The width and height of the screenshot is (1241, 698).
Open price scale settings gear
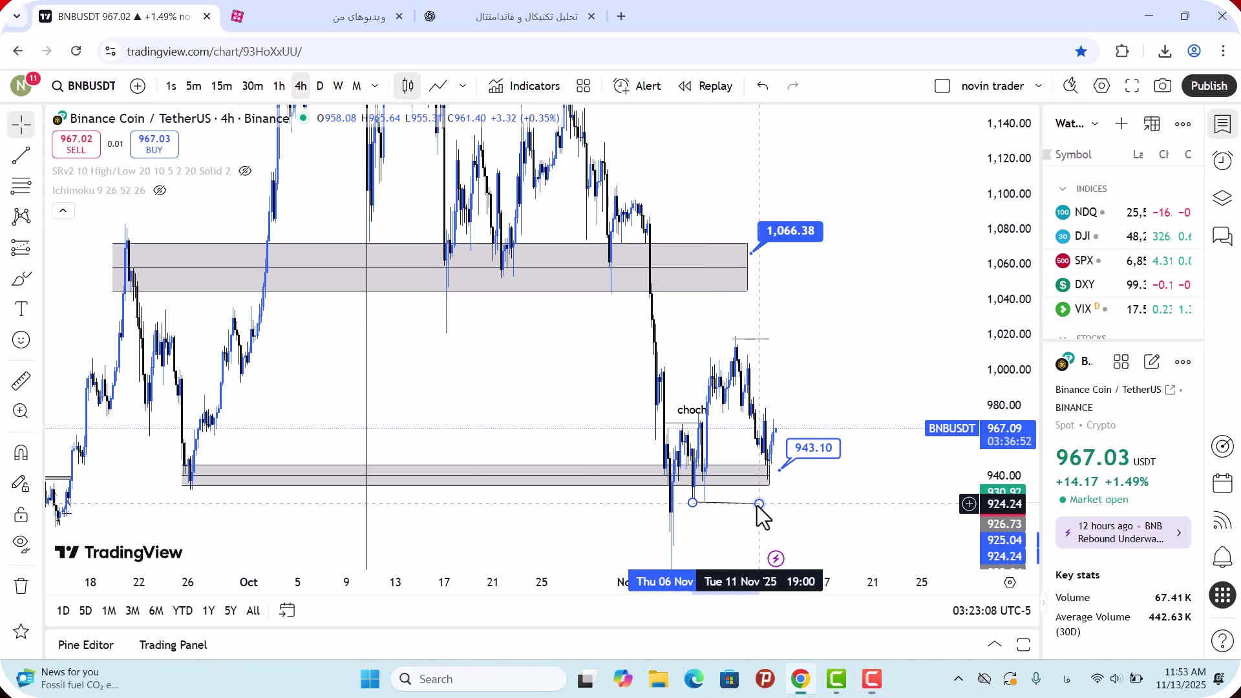1010,582
